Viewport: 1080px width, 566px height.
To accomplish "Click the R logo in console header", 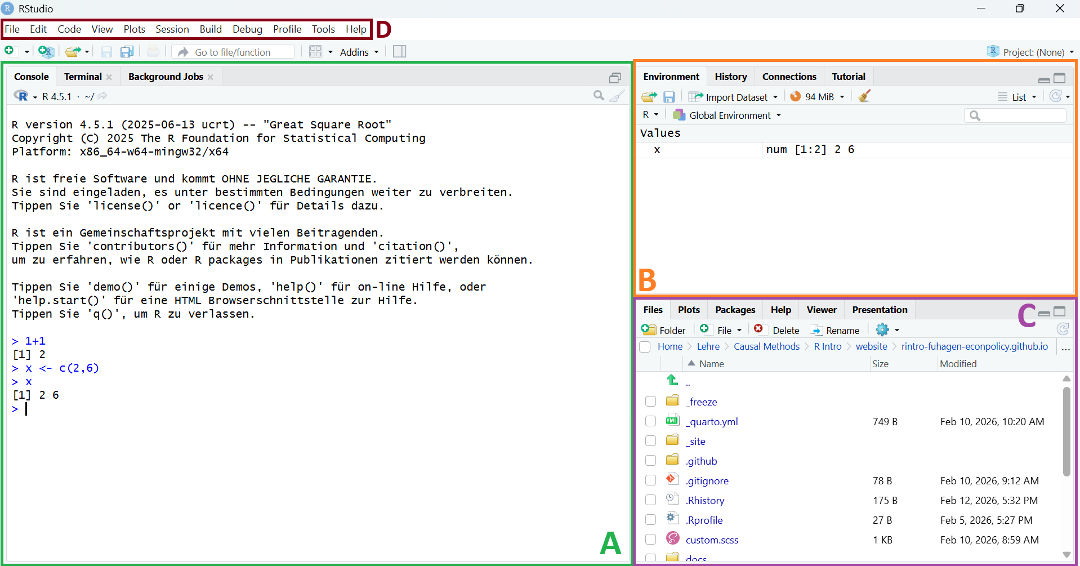I will coord(21,96).
